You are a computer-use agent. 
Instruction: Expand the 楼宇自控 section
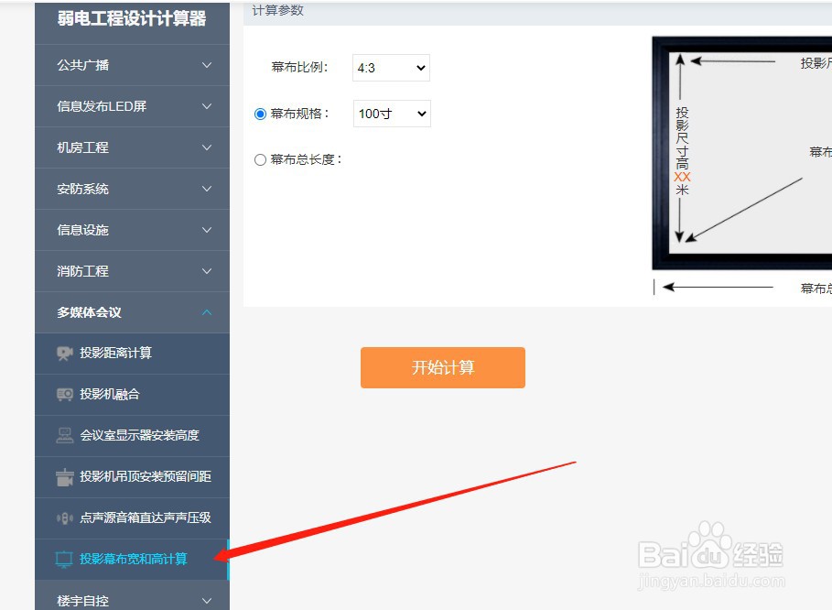coord(131,601)
